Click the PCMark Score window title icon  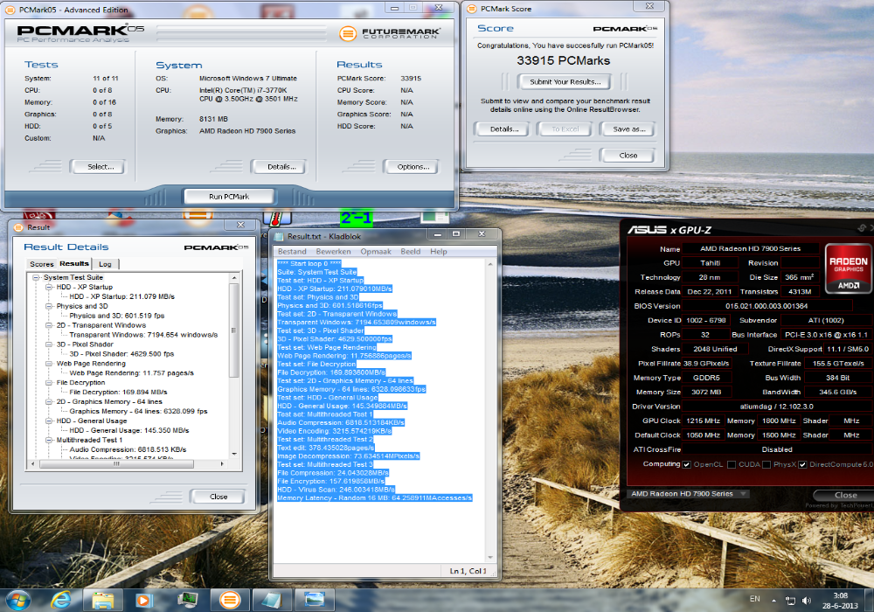click(472, 9)
